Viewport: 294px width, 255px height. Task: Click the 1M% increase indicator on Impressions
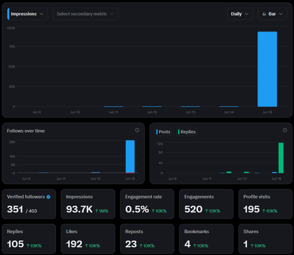click(102, 211)
